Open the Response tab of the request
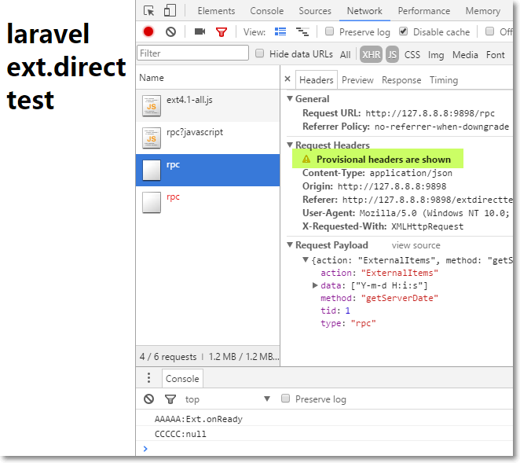 tap(401, 80)
